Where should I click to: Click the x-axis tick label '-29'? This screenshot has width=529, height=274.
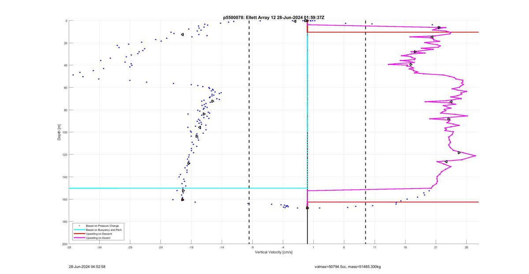pos(130,248)
